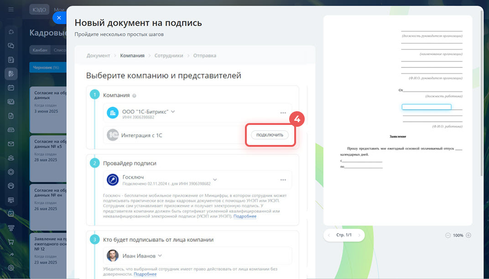Open the card dated 28 мая 2025

pos(48,158)
